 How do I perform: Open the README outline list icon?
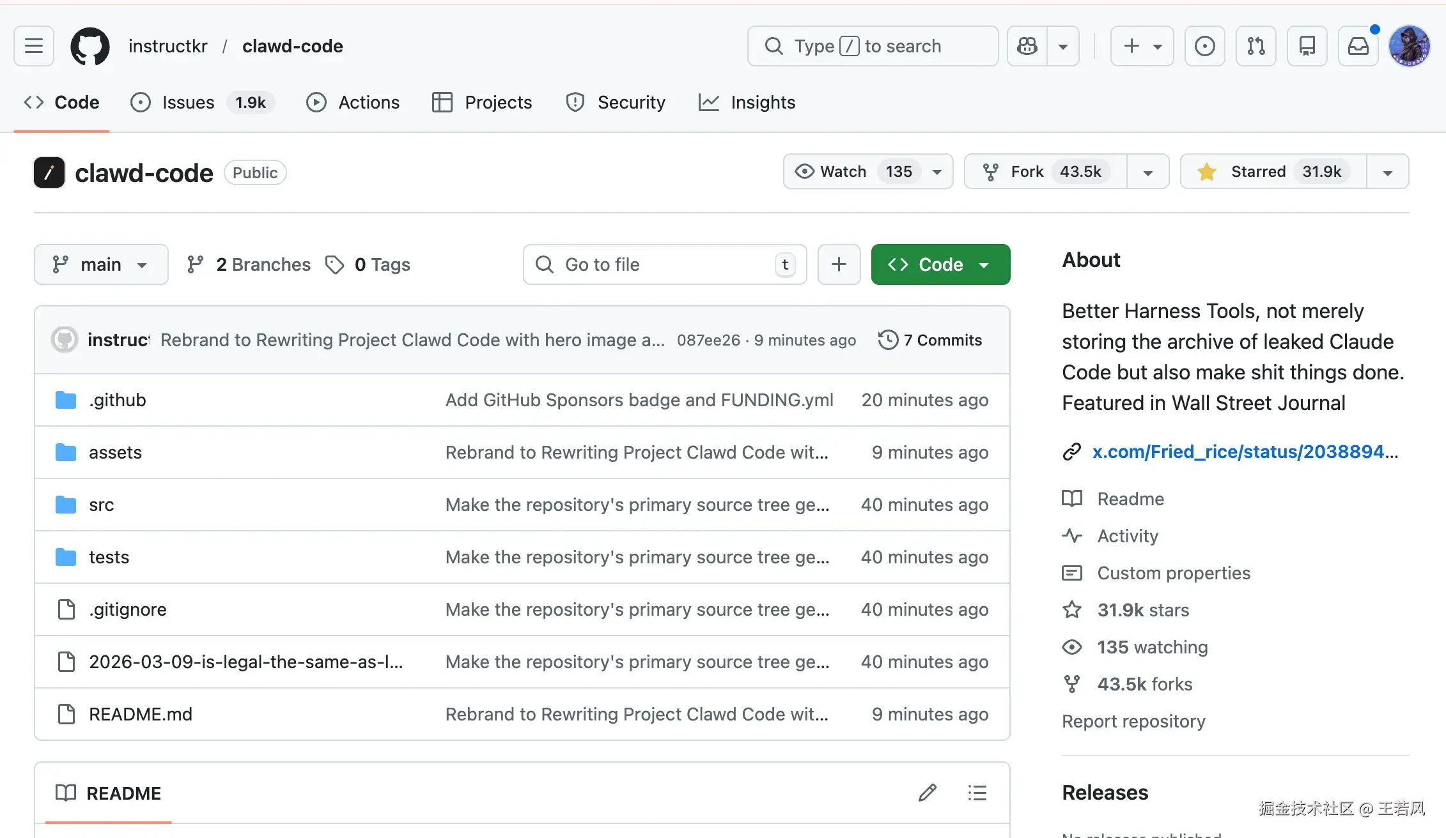[x=977, y=793]
